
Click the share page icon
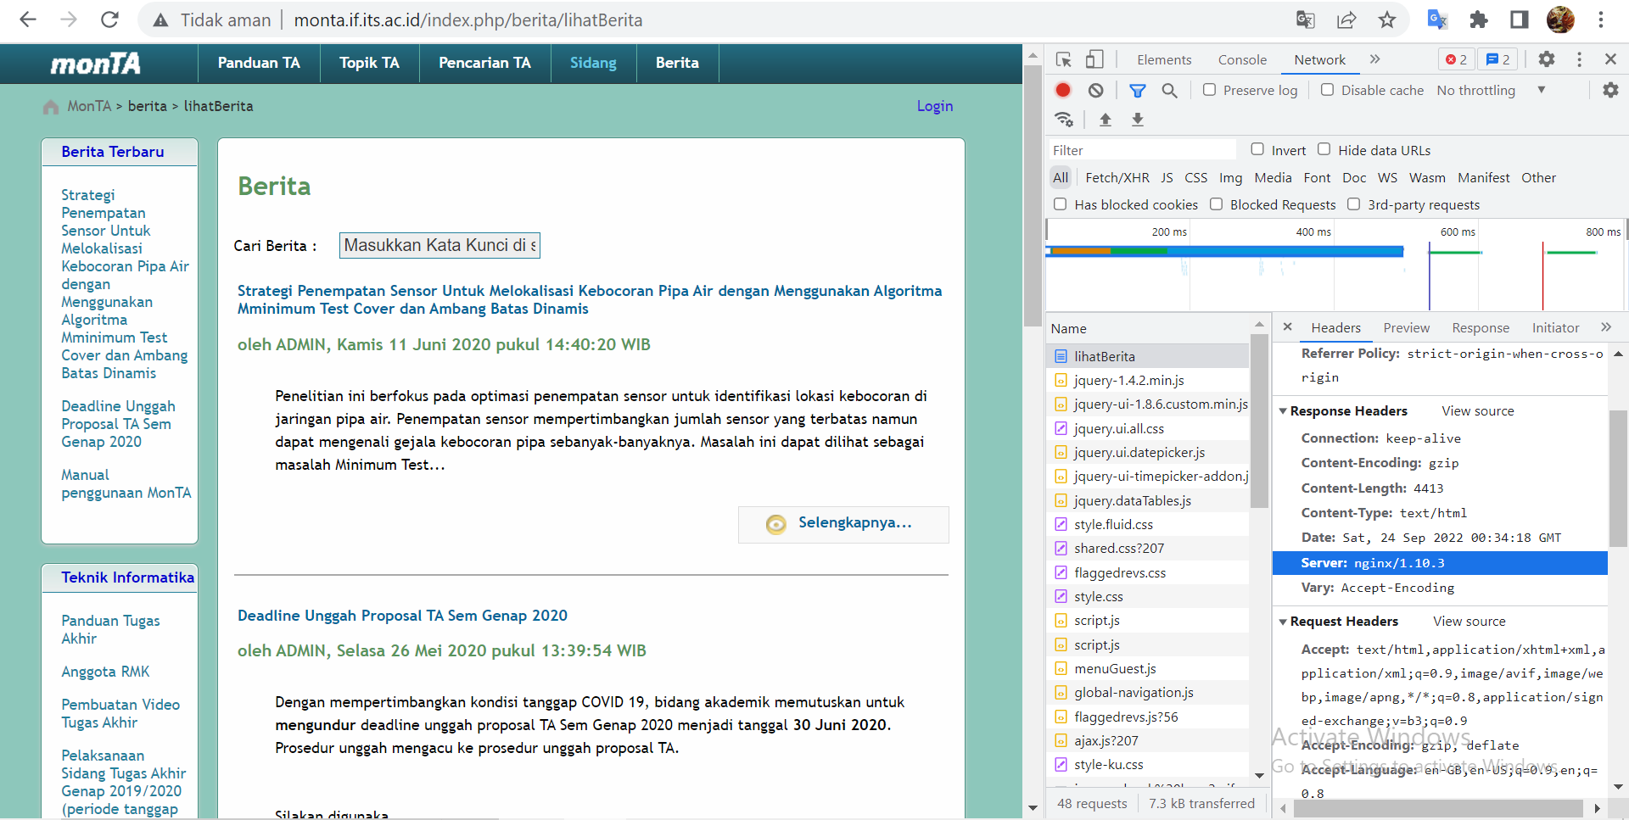click(x=1346, y=20)
